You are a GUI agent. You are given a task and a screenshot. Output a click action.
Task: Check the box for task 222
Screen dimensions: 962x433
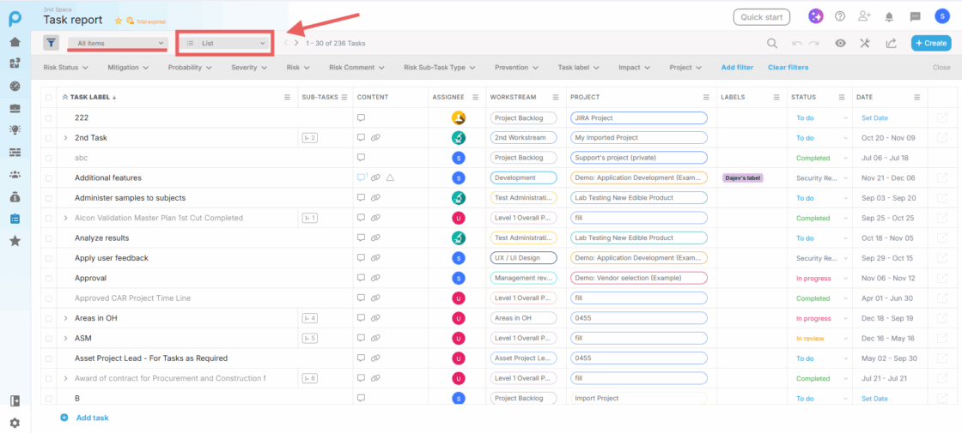[49, 118]
